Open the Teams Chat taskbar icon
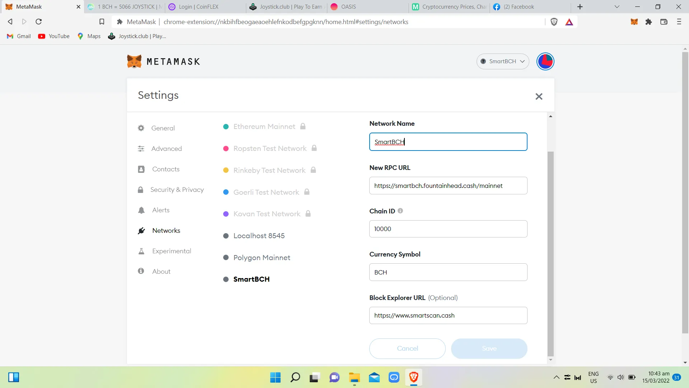Screen dimensions: 689x388 334,378
